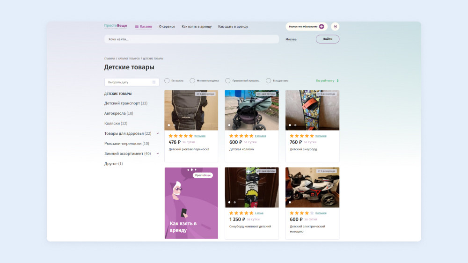Select Зимний ассортимент (40) category
This screenshot has width=468, height=263.
point(127,153)
